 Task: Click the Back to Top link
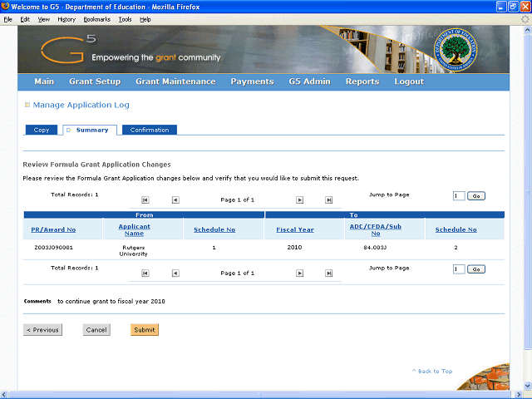click(432, 372)
